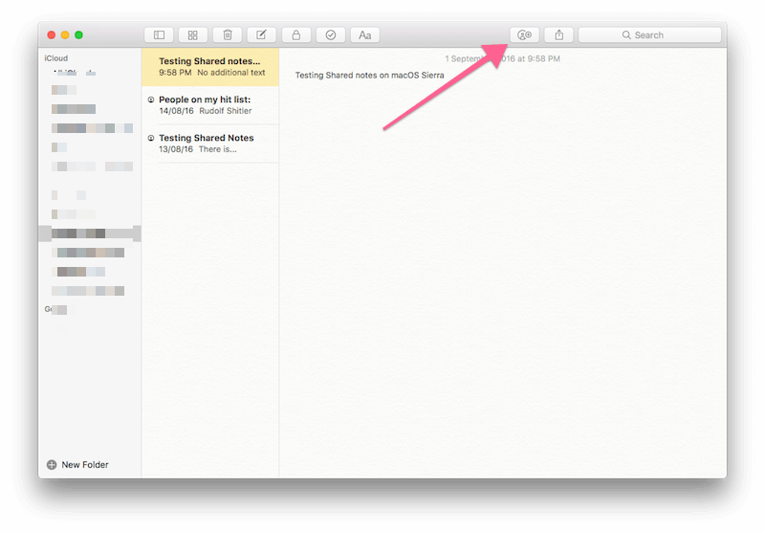
Task: Click the note text 'Testing Shared notes on macOS Sierra'
Action: (369, 76)
